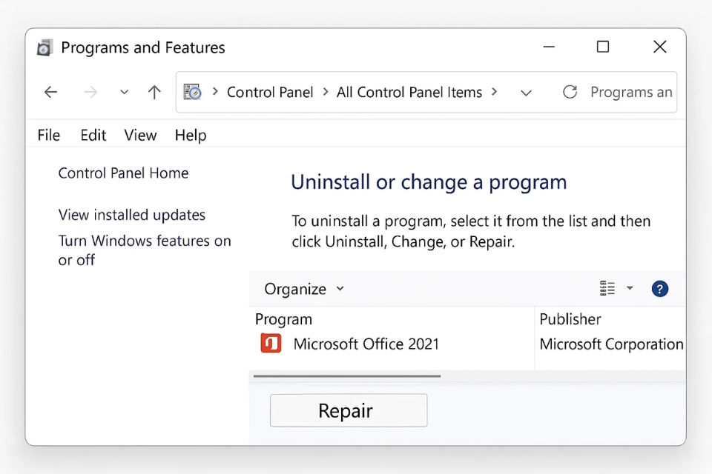Open the View menu
This screenshot has height=474, width=712.
click(140, 135)
